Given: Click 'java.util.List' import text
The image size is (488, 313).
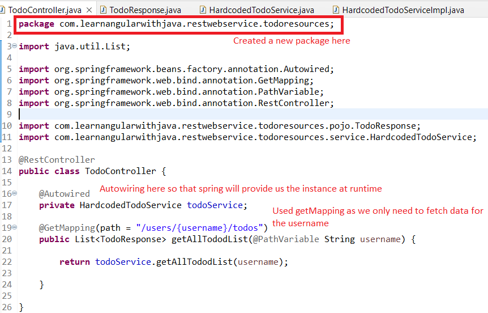Looking at the screenshot, I should click(x=89, y=46).
